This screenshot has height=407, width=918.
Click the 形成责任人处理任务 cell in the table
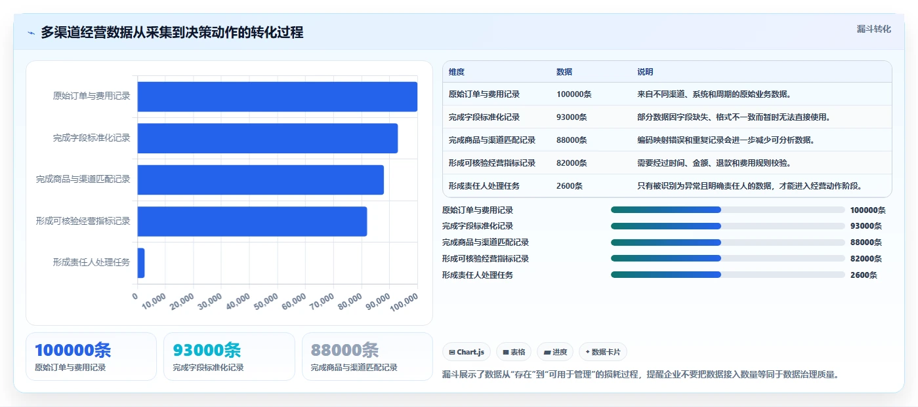[484, 186]
